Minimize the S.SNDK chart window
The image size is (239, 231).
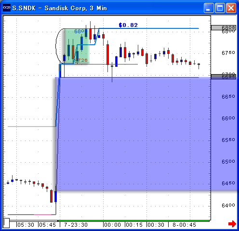209,8
